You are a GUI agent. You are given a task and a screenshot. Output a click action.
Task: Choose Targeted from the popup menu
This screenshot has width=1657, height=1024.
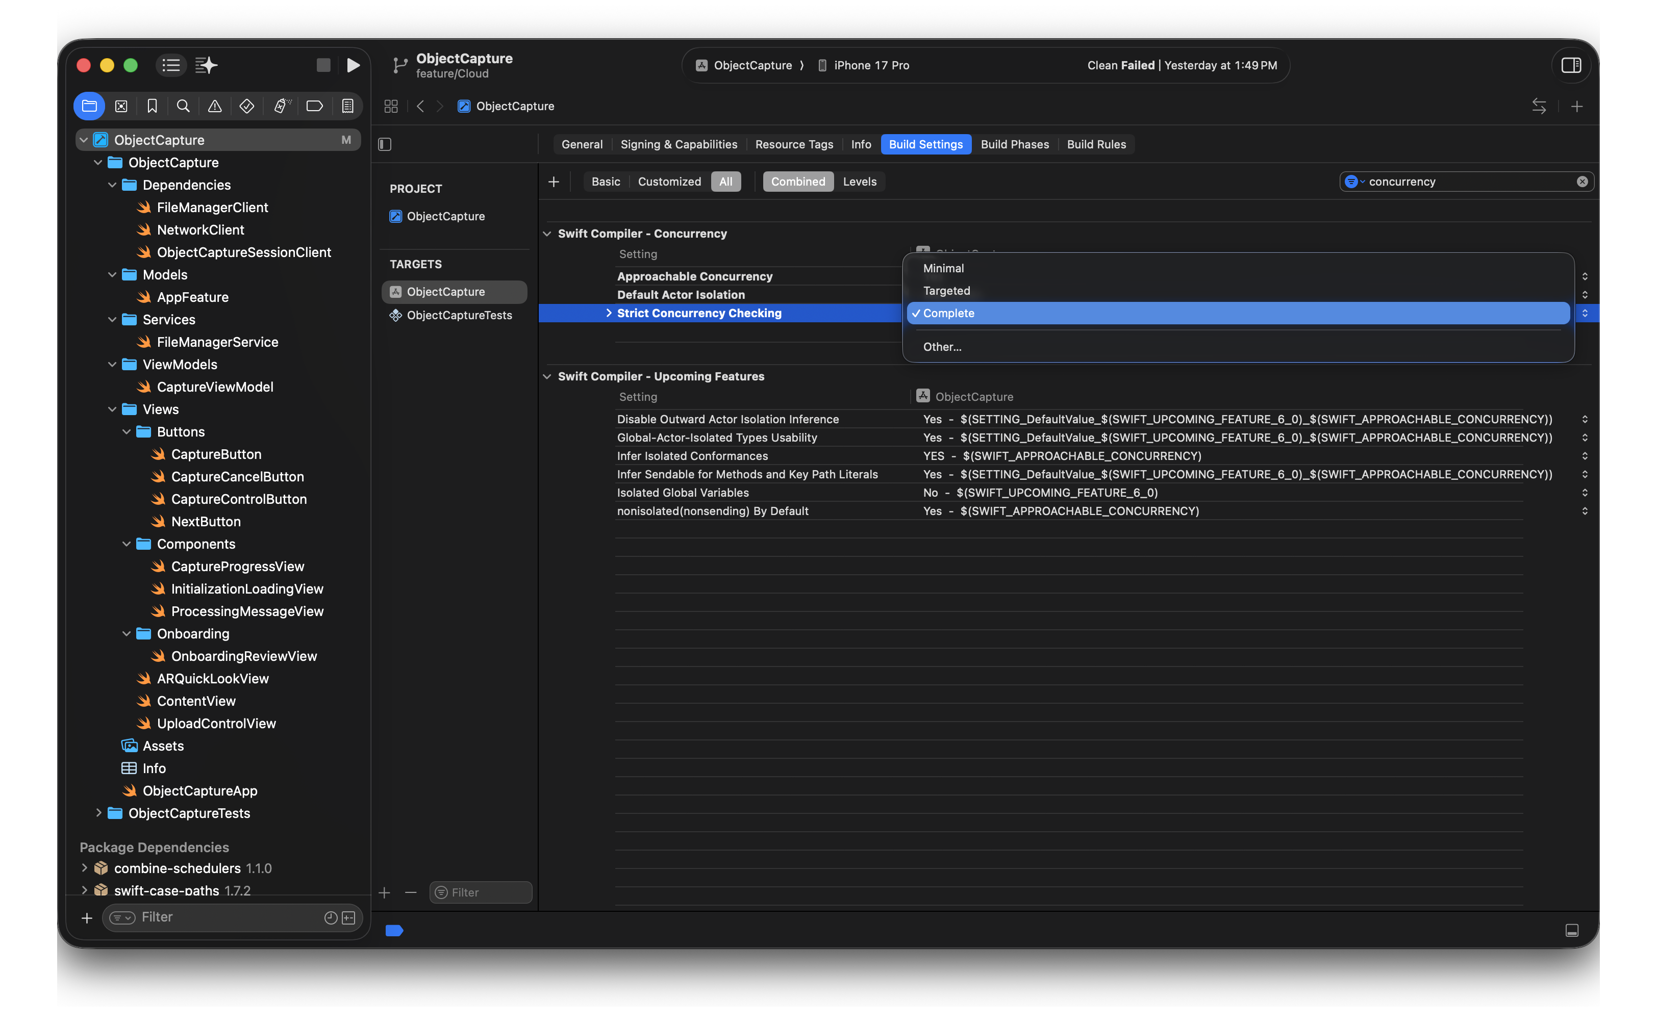pos(946,291)
